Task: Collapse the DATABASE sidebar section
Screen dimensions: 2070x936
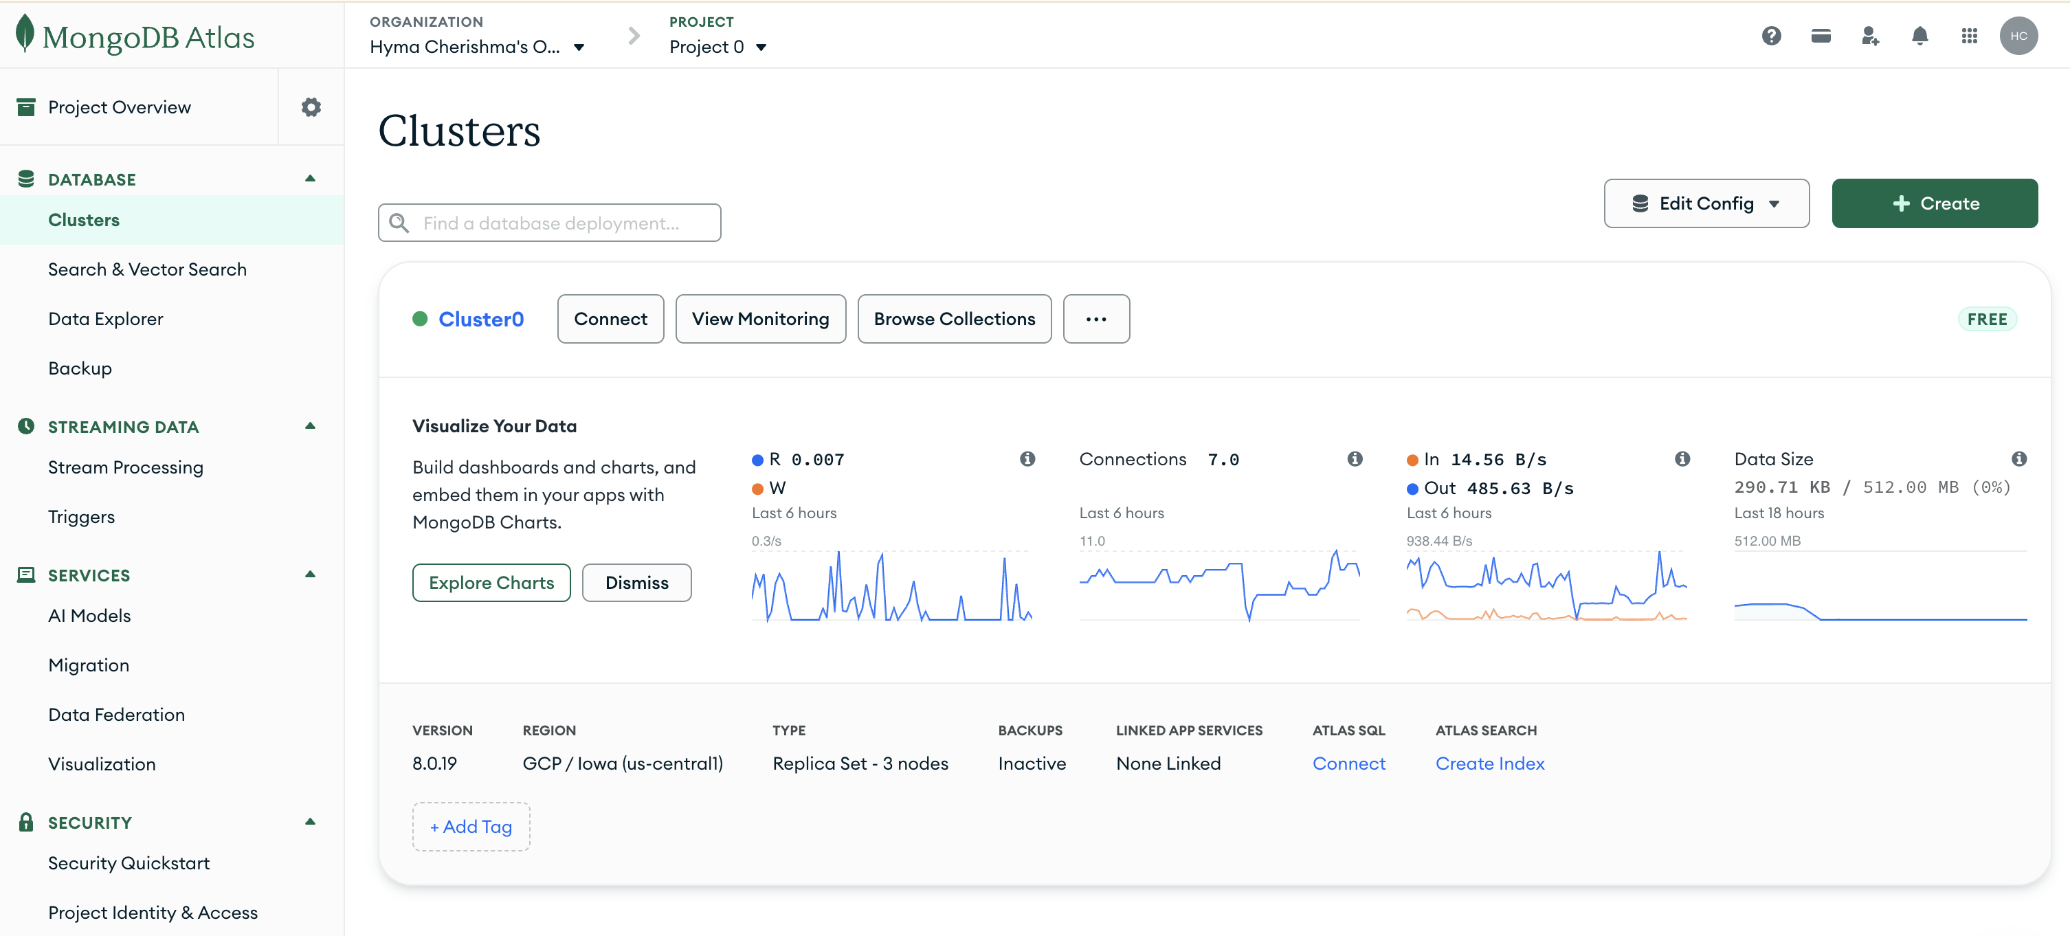Action: 310,179
